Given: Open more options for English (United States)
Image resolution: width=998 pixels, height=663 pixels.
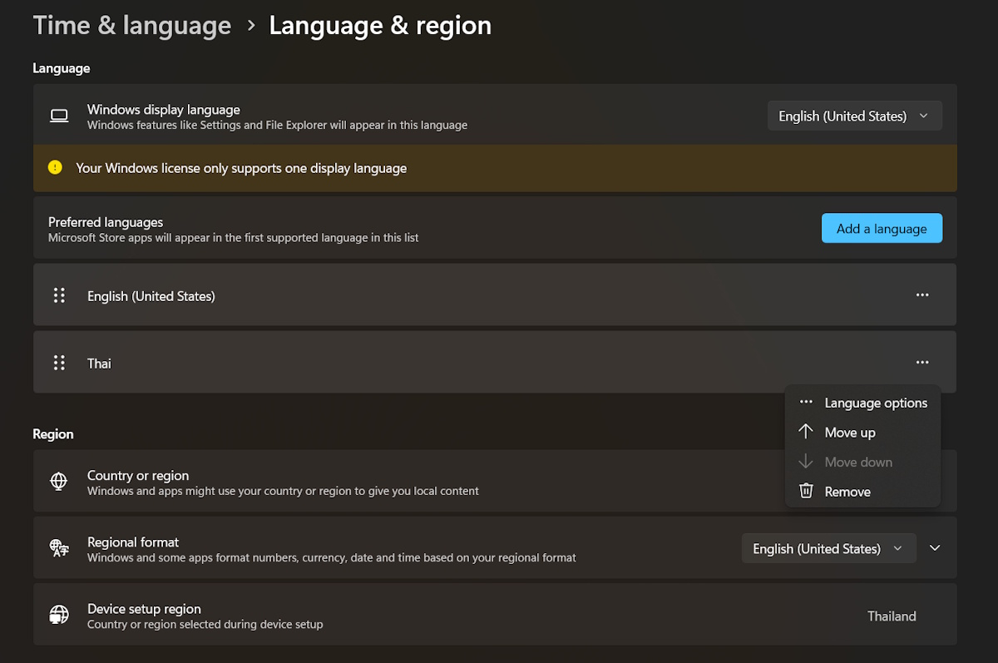Looking at the screenshot, I should pyautogui.click(x=921, y=295).
